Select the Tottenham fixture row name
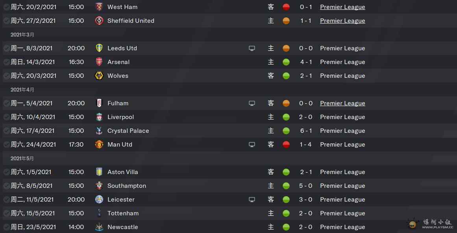 click(x=123, y=213)
